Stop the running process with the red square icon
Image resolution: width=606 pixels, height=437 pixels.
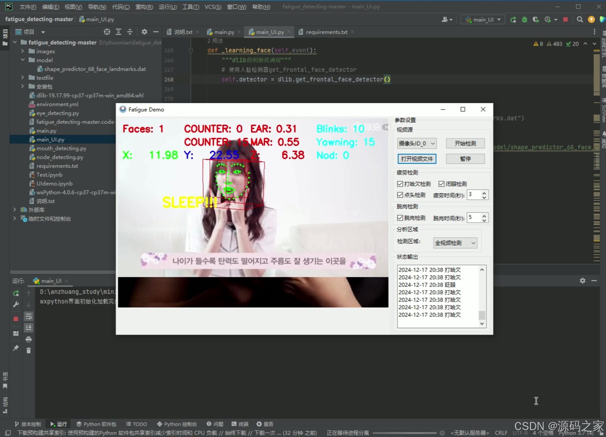click(x=565, y=19)
